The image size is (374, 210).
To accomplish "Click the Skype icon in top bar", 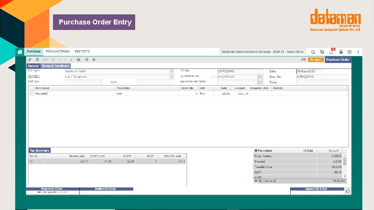I will 322,52.
